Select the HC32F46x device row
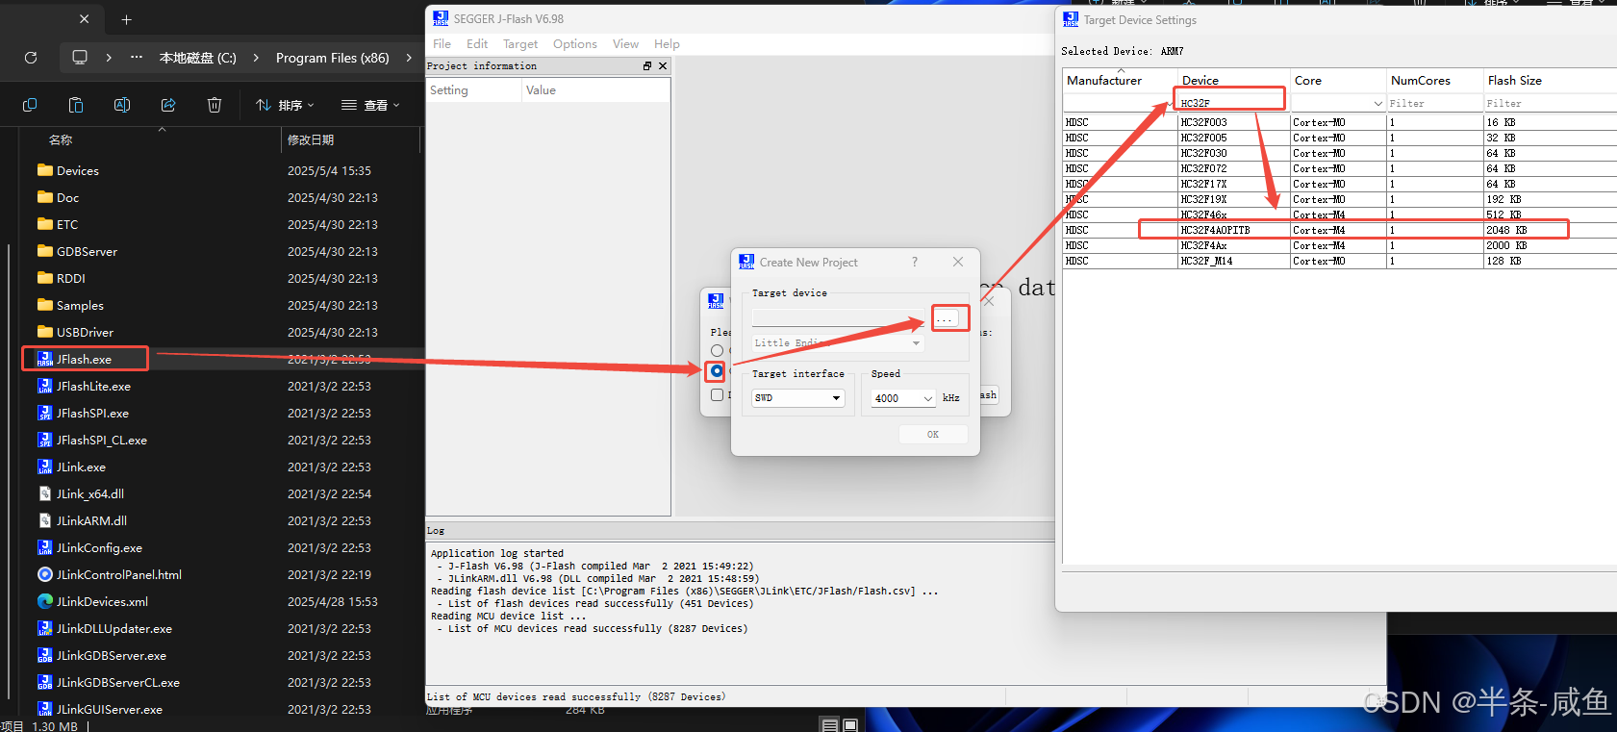 [x=1339, y=215]
